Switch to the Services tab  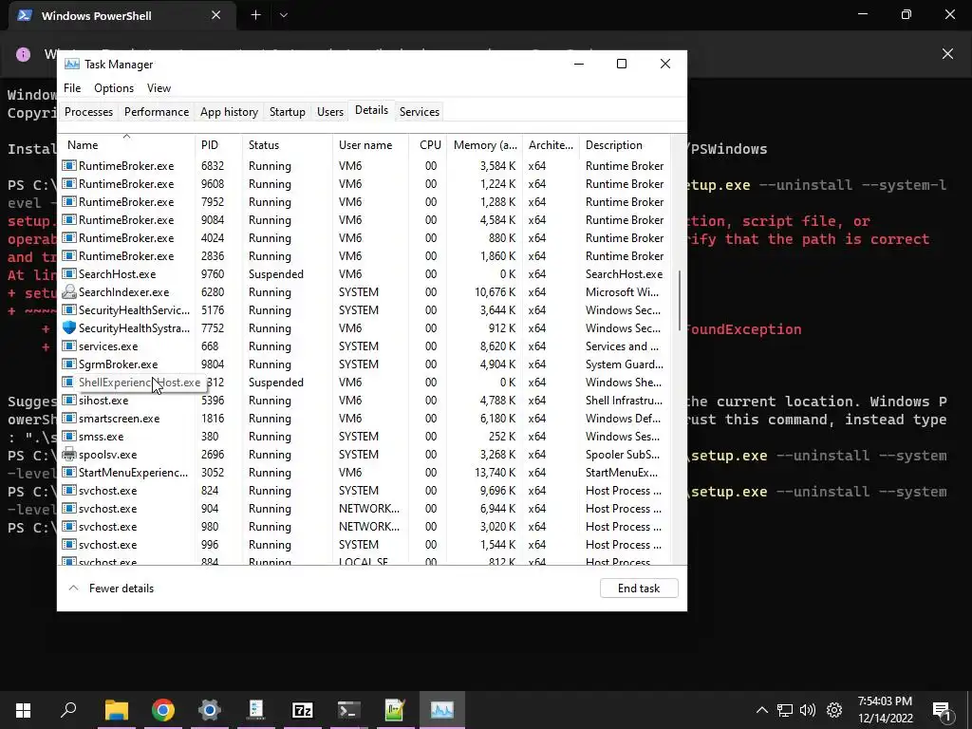(419, 112)
